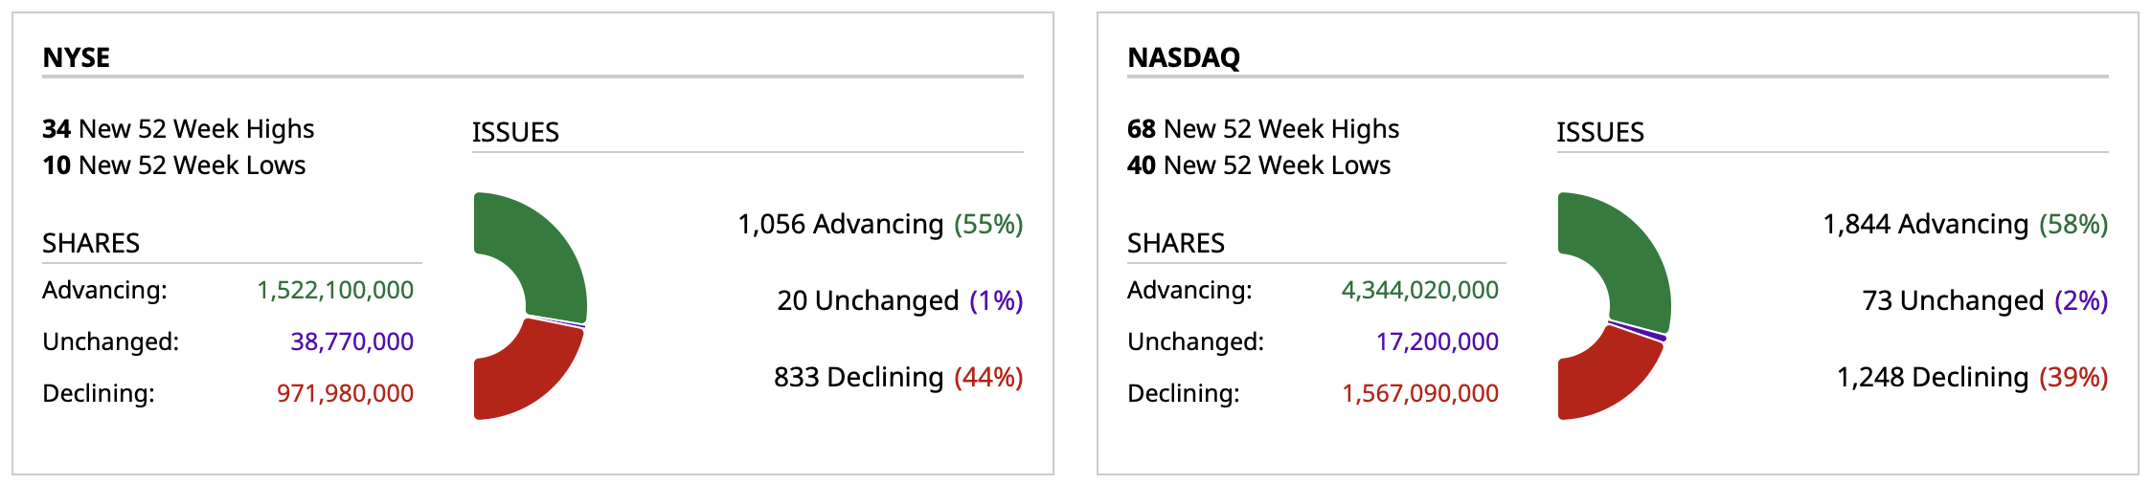The height and width of the screenshot is (484, 2151).
Task: Click NYSE 34 New 52 Week Highs
Action: (x=178, y=128)
